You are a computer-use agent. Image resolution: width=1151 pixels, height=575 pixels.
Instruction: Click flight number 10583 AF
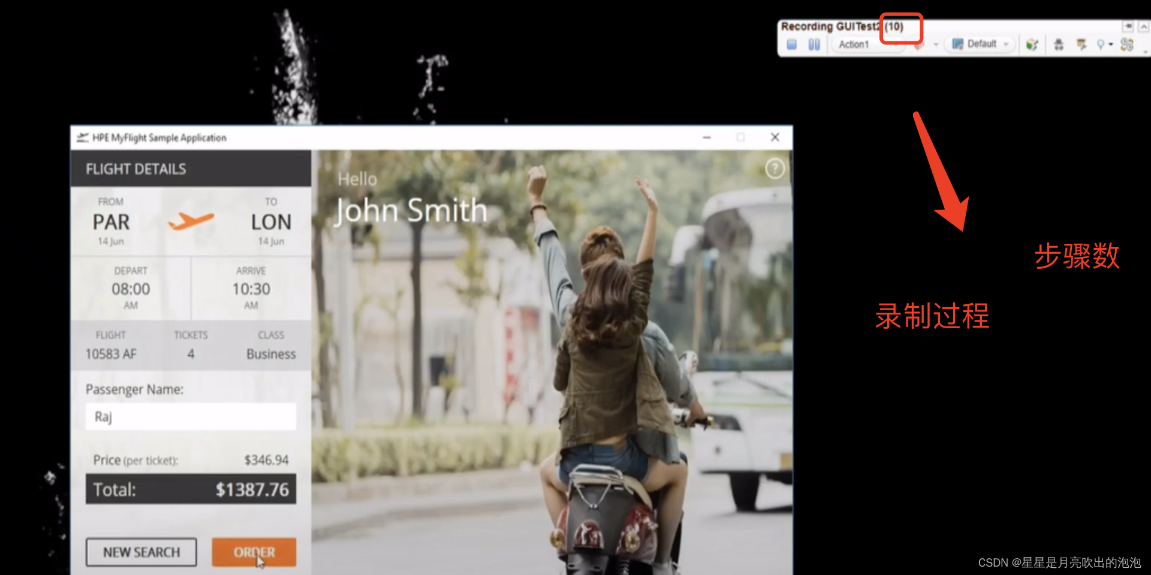tap(111, 354)
